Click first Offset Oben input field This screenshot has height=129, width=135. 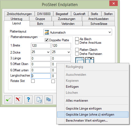click(x=41, y=64)
